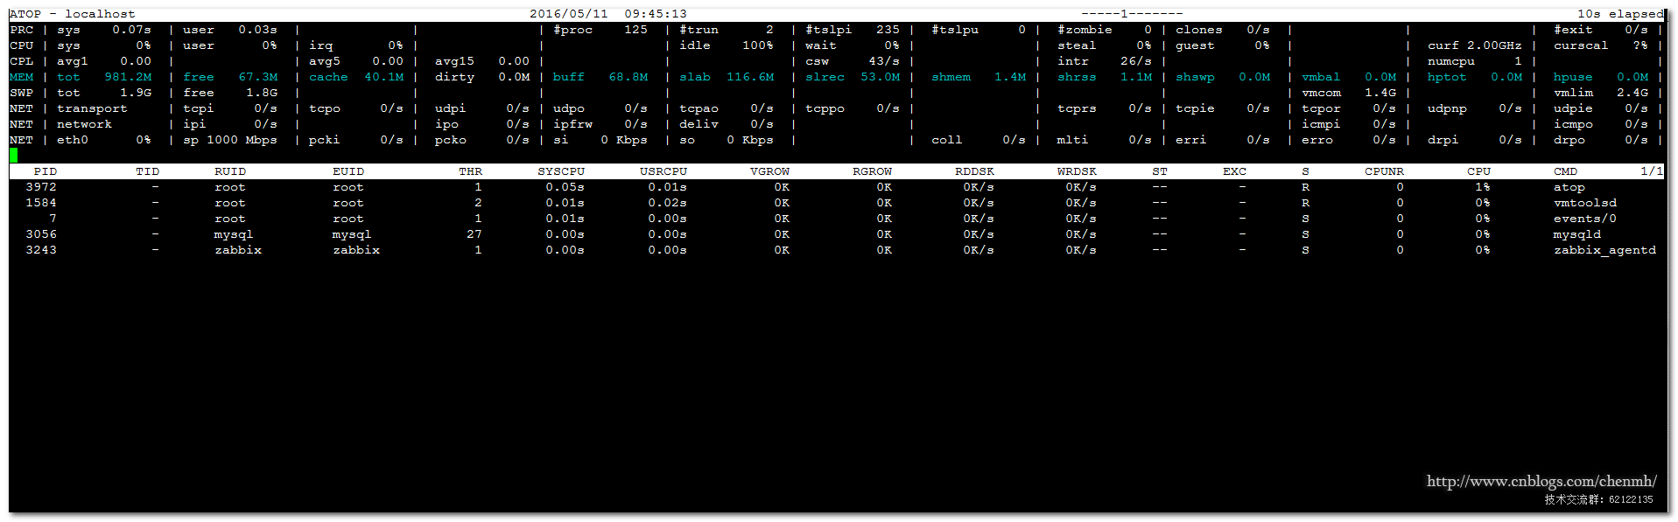Click the curscal label
The width and height of the screenshot is (1678, 522).
1581,45
